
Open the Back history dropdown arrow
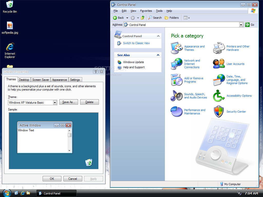coord(127,18)
